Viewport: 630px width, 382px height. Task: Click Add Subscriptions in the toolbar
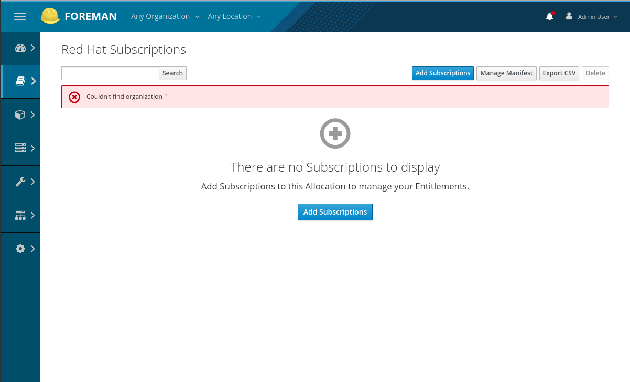coord(443,73)
